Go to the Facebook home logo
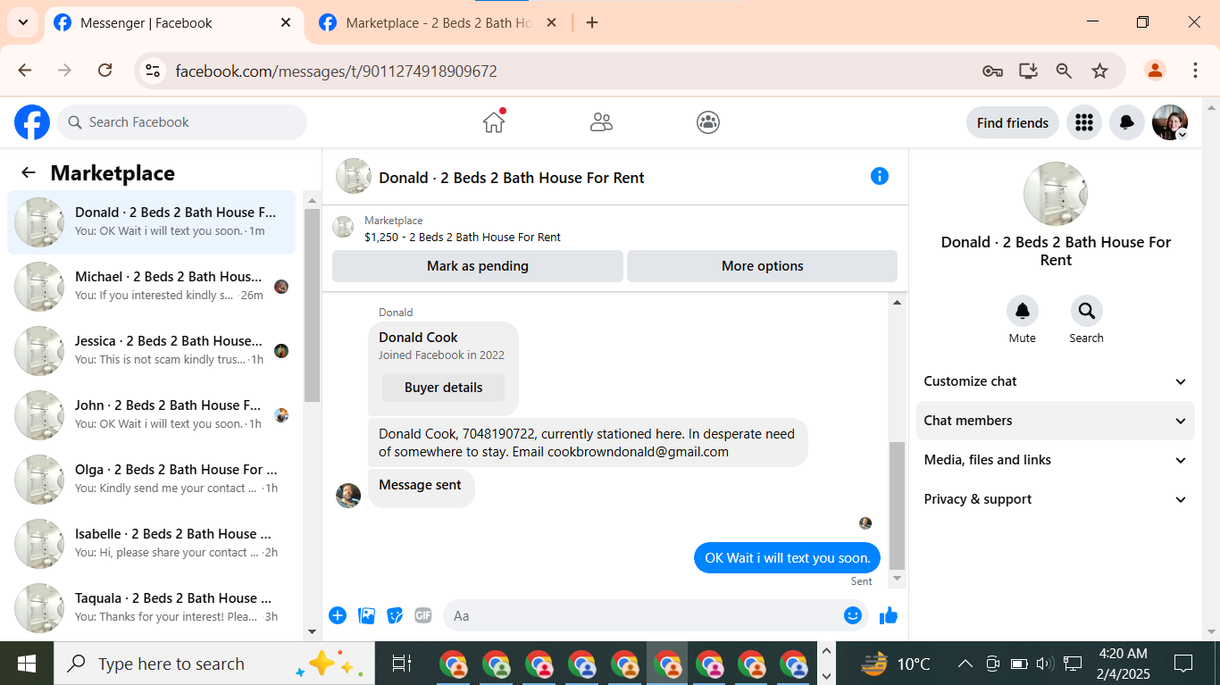This screenshot has height=685, width=1220. [32, 122]
